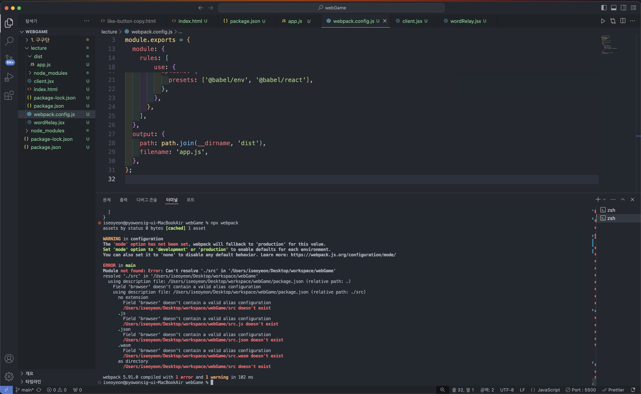641x394 pixels.
Task: Click the webGame command center search field
Action: point(331,8)
